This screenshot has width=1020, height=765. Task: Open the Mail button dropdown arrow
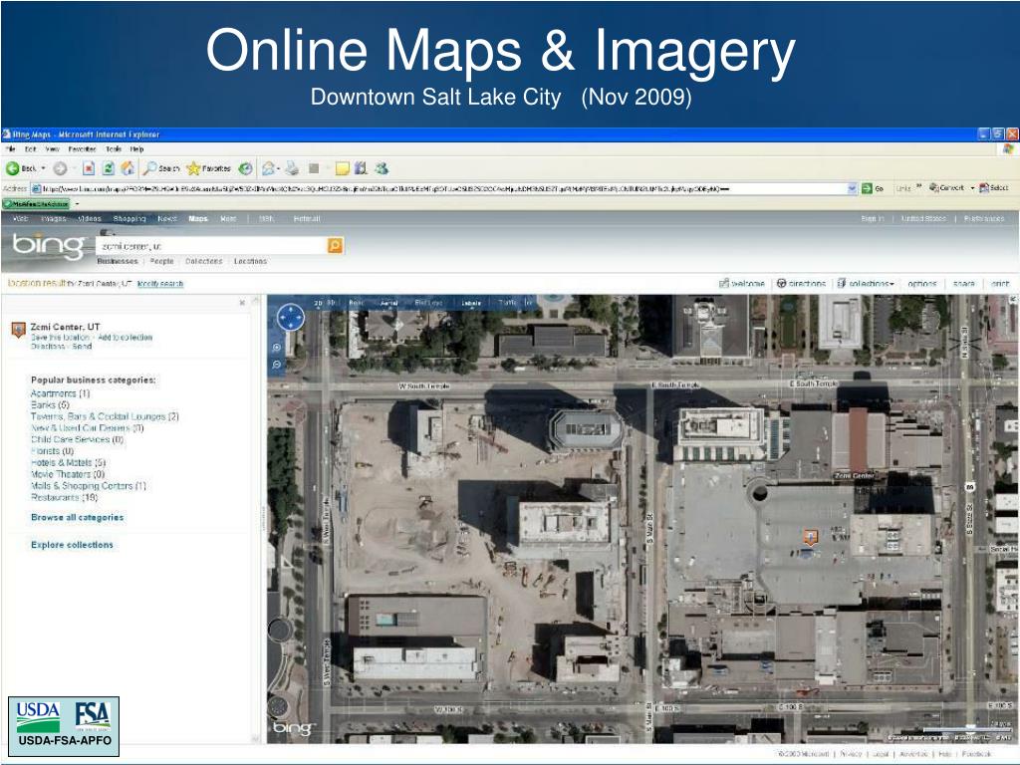pyautogui.click(x=278, y=168)
